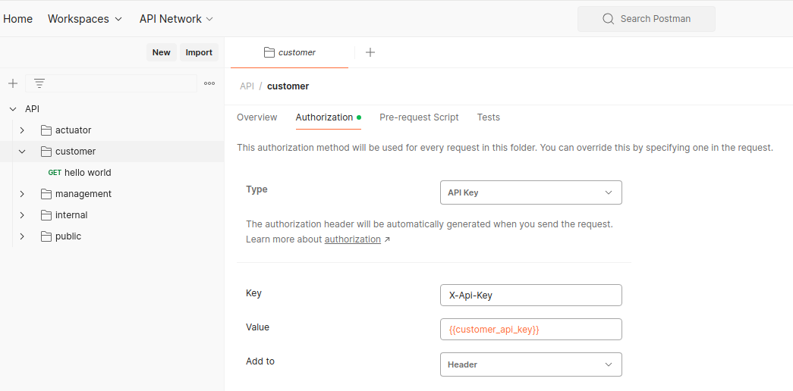
Task: Follow the authorization documentation link
Action: [x=353, y=239]
